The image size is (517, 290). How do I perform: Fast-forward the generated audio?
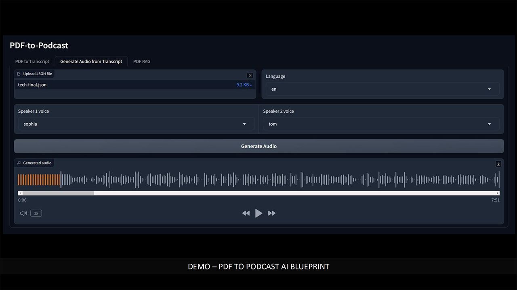tap(272, 213)
